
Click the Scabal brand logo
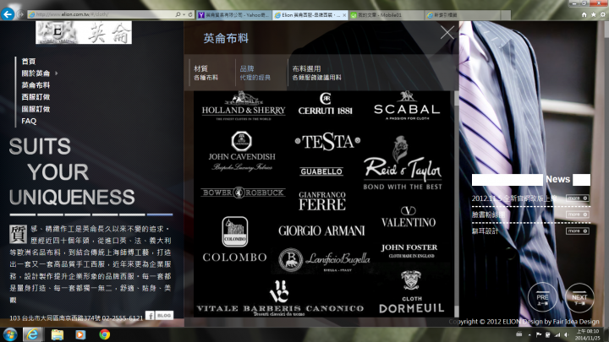407,106
